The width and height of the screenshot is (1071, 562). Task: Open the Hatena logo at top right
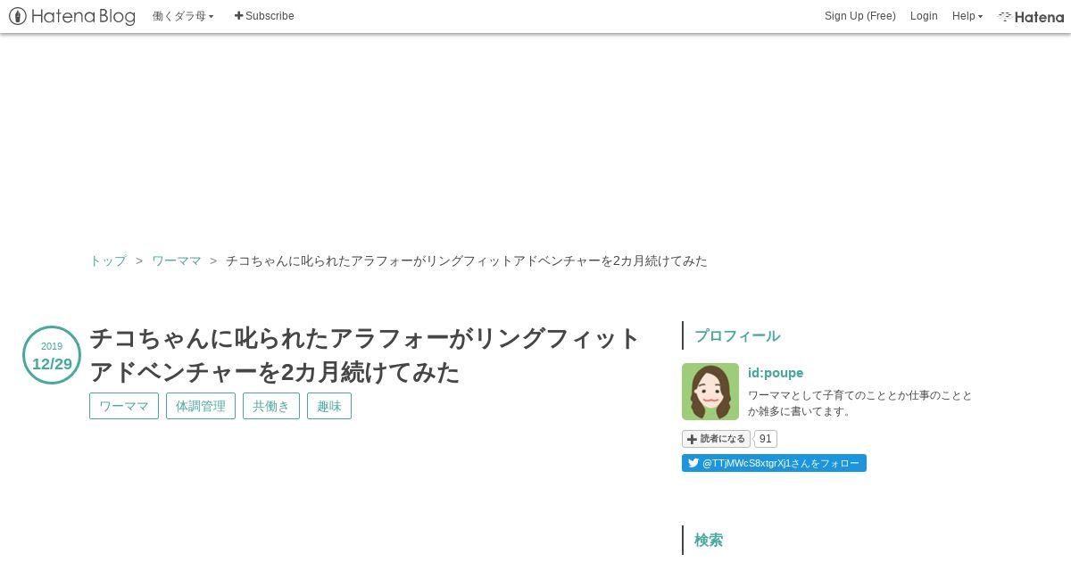(x=1031, y=16)
